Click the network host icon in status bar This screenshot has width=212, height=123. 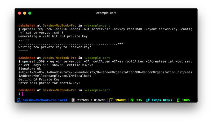point(19,100)
